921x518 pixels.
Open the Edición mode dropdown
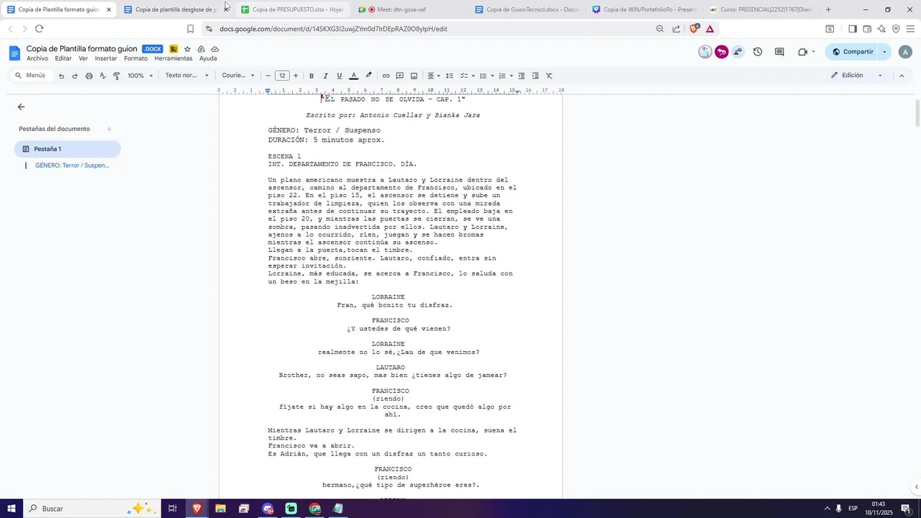tap(856, 76)
